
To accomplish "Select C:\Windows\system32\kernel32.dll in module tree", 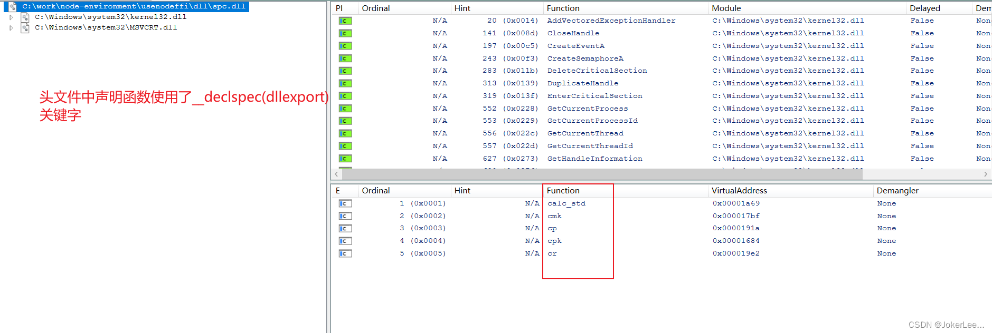I will coord(111,17).
